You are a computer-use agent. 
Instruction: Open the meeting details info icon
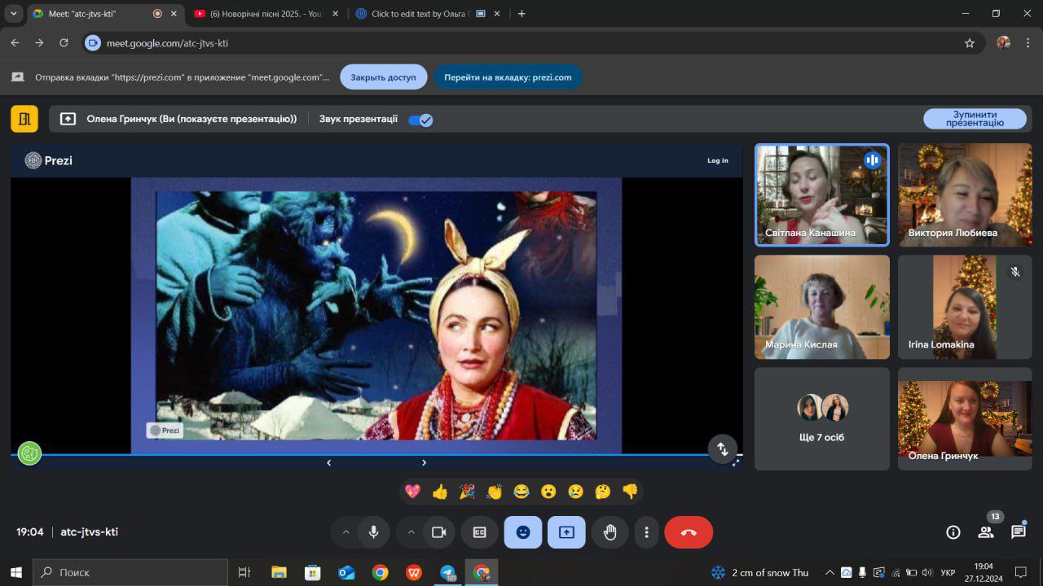[953, 532]
